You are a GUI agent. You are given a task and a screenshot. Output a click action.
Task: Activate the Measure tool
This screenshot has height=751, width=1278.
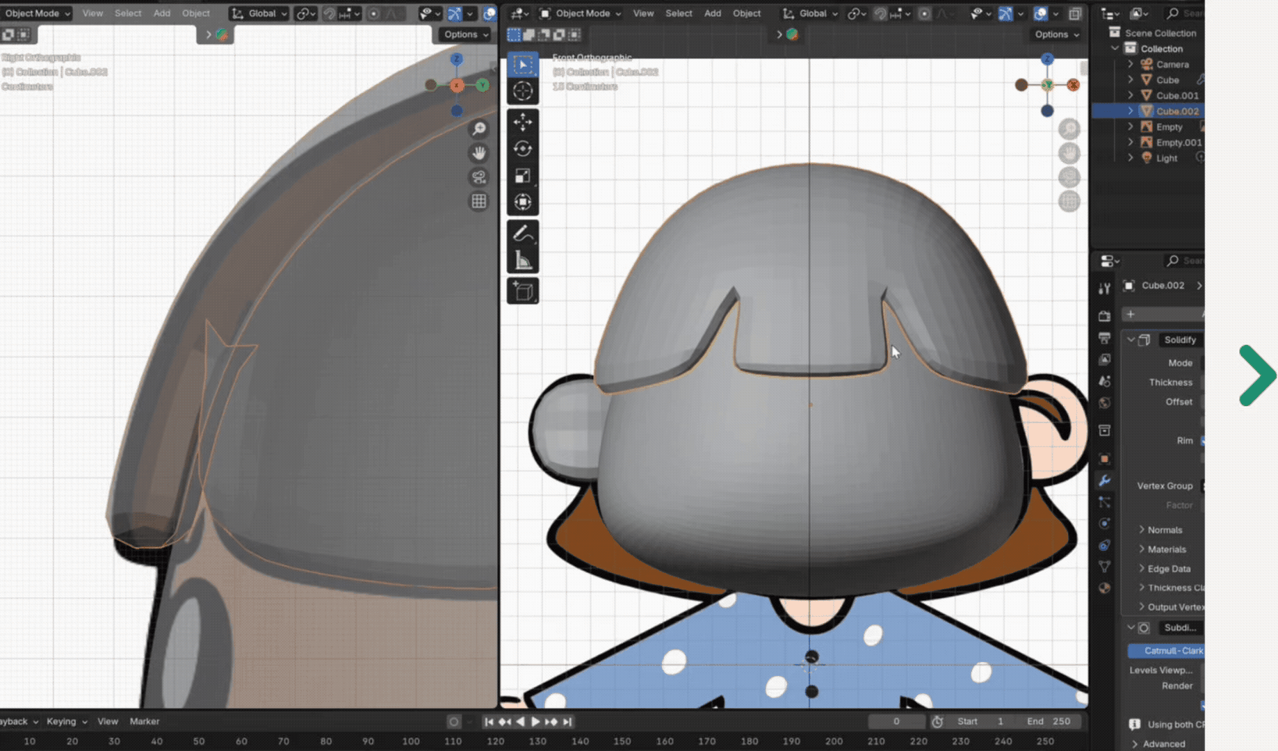pos(523,261)
